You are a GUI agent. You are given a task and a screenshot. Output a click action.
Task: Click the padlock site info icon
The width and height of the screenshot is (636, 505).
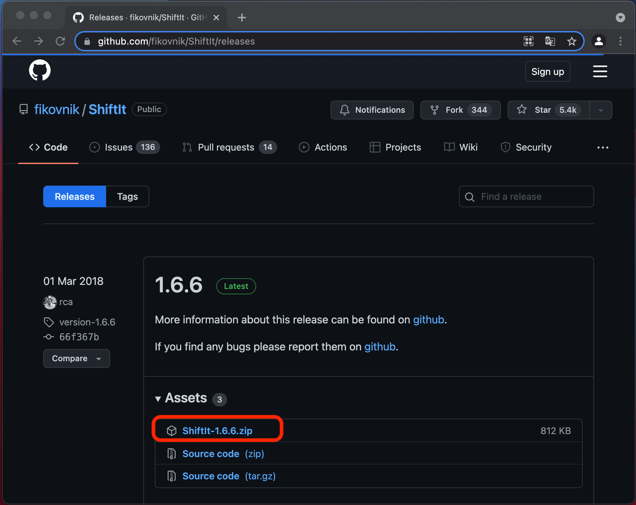point(87,41)
